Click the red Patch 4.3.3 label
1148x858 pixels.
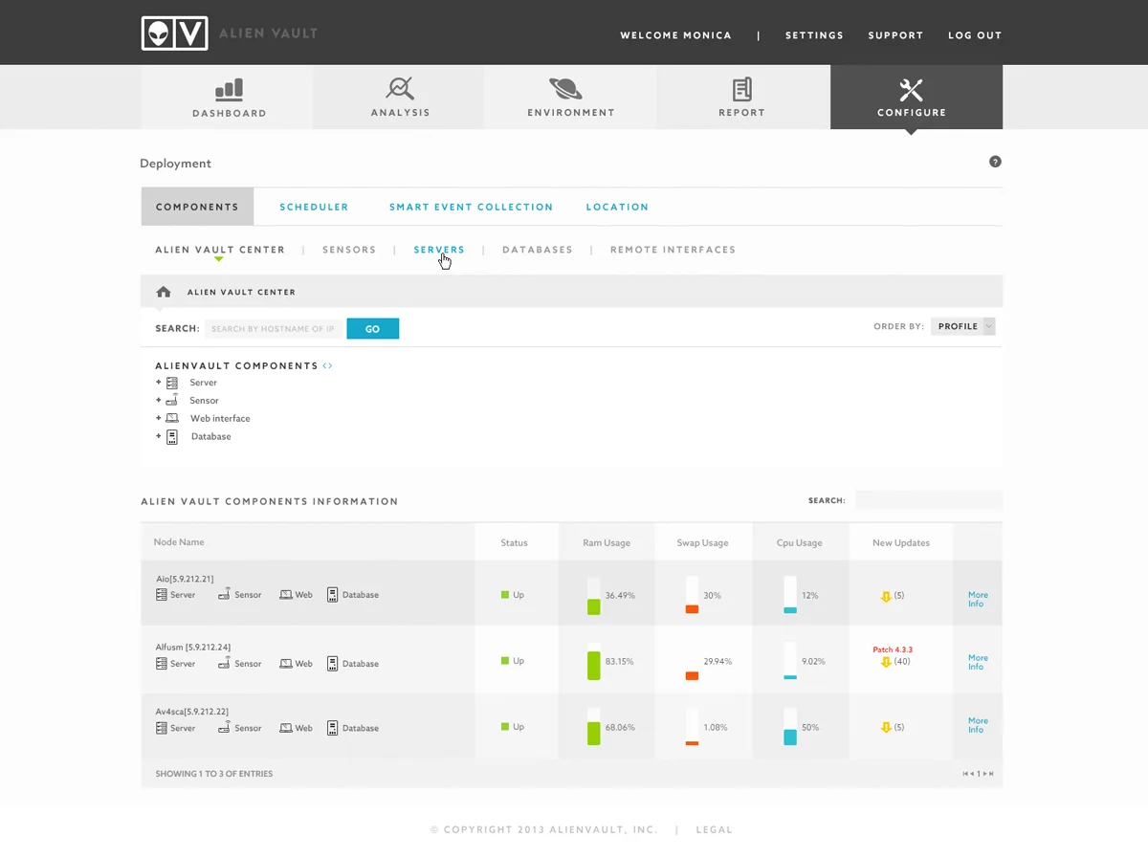[893, 649]
